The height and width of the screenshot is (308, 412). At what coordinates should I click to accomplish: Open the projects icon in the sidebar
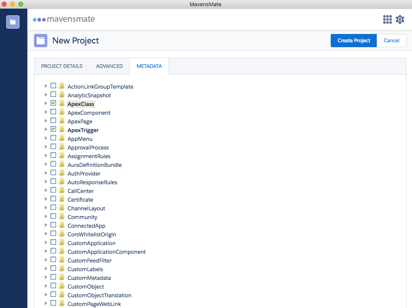pyautogui.click(x=13, y=22)
